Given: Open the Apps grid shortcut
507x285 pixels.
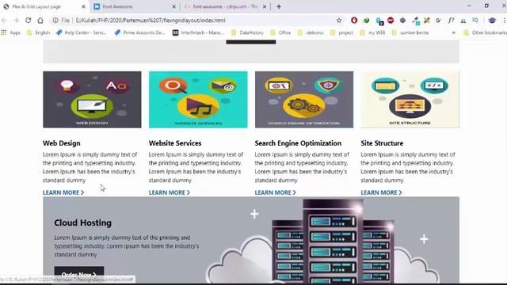Looking at the screenshot, I should (x=10, y=32).
